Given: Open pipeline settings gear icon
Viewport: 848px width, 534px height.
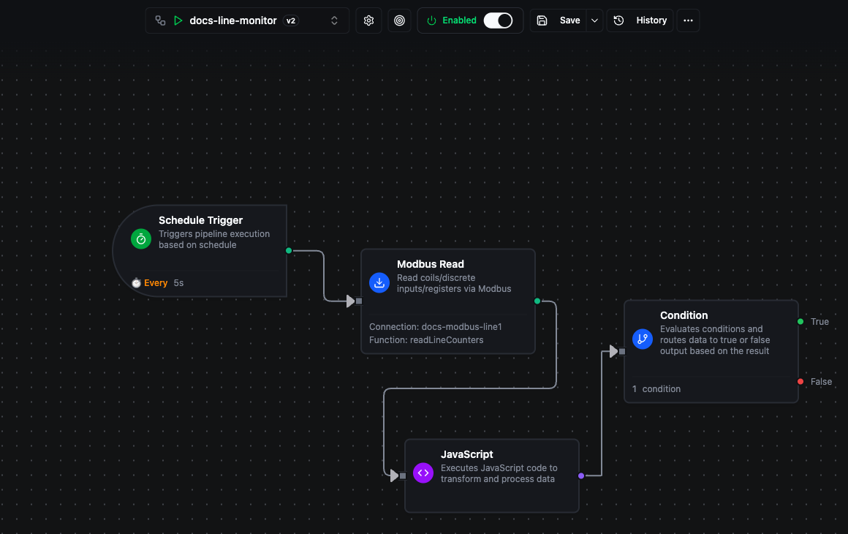Looking at the screenshot, I should click(369, 20).
